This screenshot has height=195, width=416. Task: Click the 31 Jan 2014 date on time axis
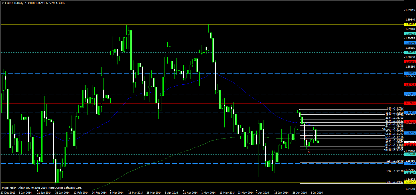click(62, 193)
